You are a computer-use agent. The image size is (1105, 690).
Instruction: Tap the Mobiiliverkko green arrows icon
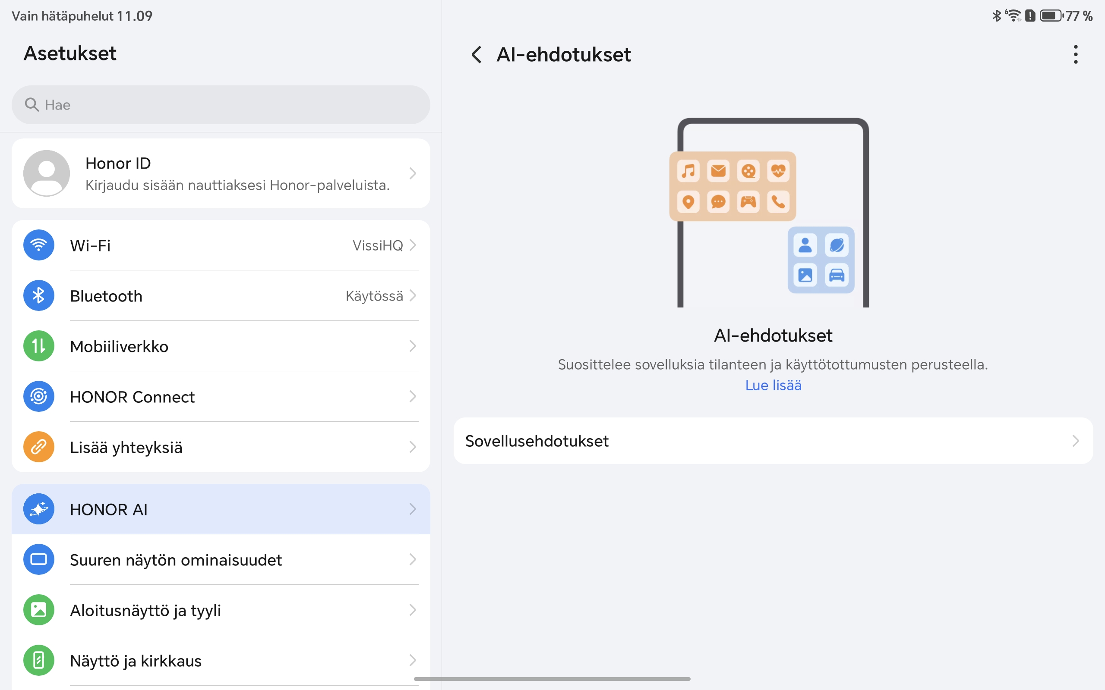click(39, 346)
